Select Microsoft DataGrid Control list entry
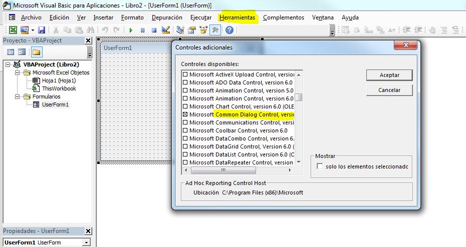The image size is (466, 247). [239, 146]
